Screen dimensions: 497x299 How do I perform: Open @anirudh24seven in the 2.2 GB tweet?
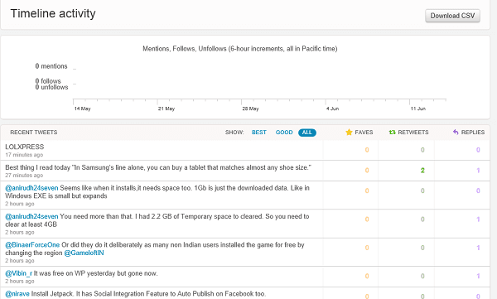(x=31, y=216)
